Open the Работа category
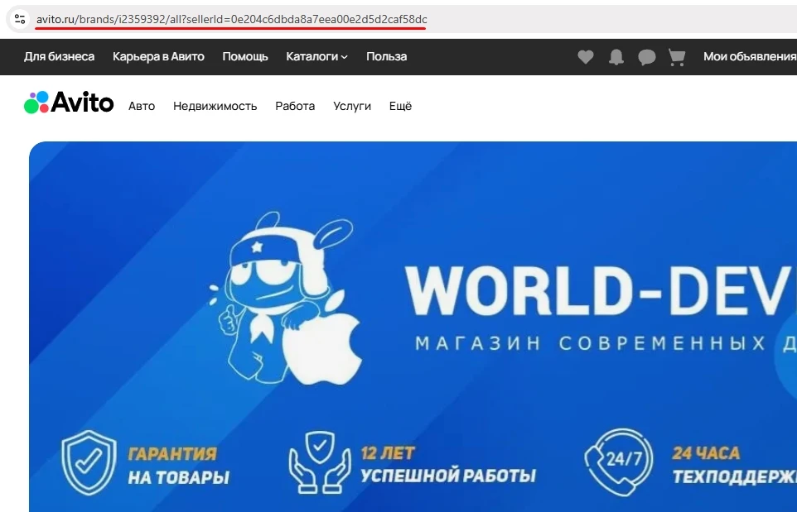797x512 pixels. click(x=295, y=106)
